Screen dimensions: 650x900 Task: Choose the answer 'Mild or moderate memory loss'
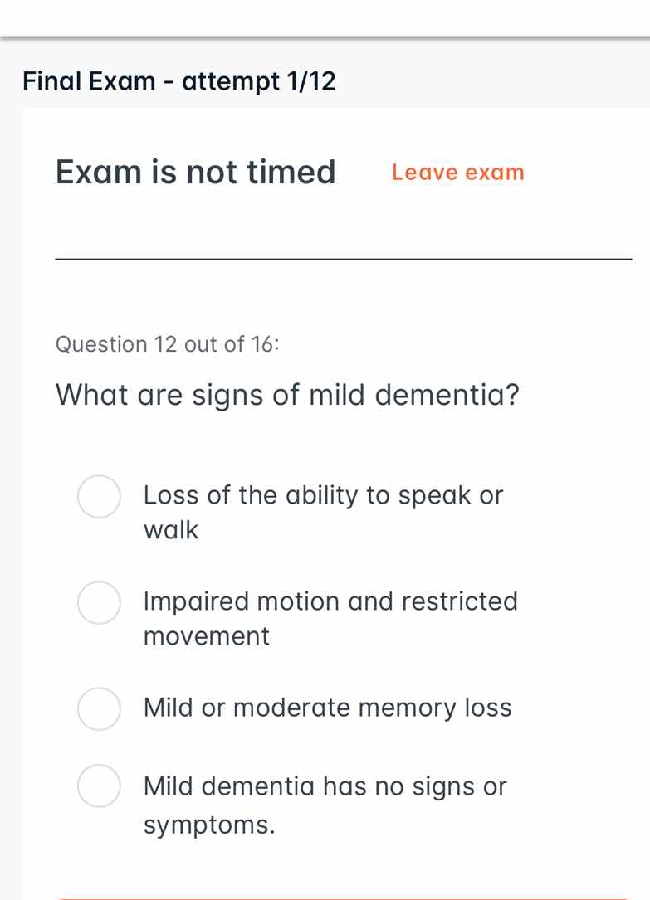[x=328, y=708]
